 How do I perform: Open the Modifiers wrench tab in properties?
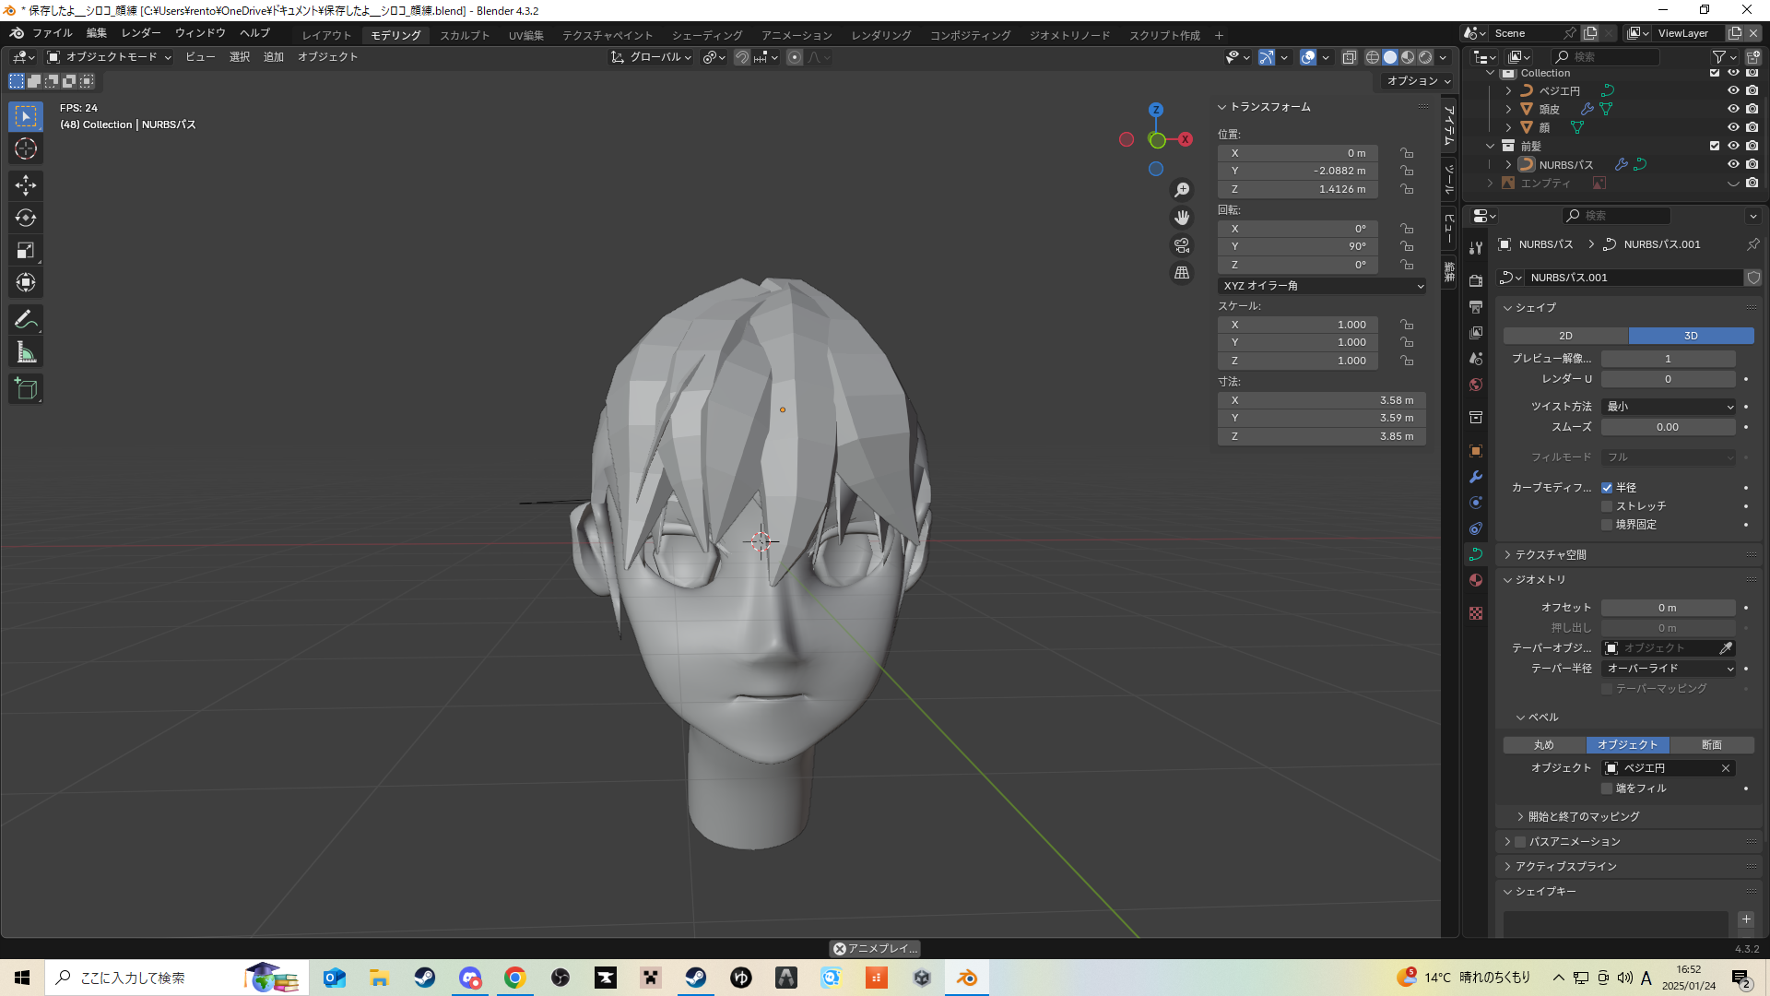[x=1476, y=477]
